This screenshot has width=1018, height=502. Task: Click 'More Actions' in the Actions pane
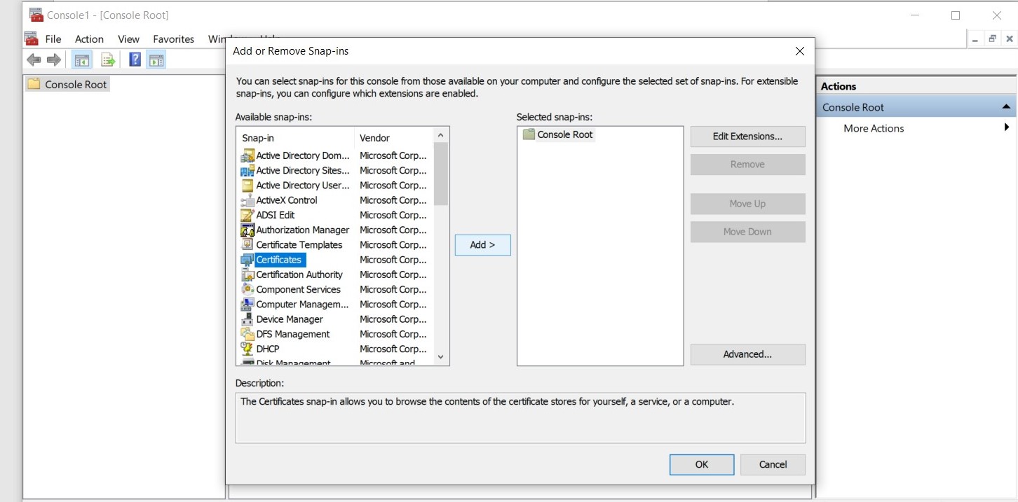[x=874, y=128]
